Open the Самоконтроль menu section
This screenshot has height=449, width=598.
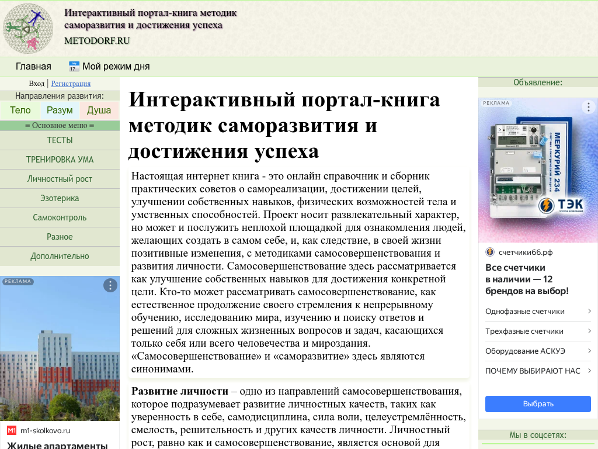point(60,217)
